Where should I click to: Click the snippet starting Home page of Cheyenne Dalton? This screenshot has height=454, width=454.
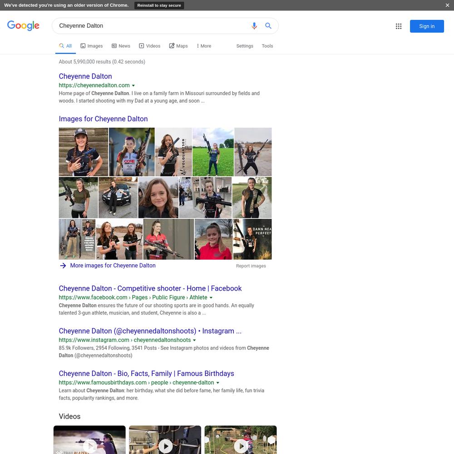coord(159,97)
